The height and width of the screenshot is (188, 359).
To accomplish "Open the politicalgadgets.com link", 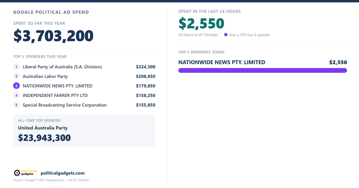I will [63, 173].
